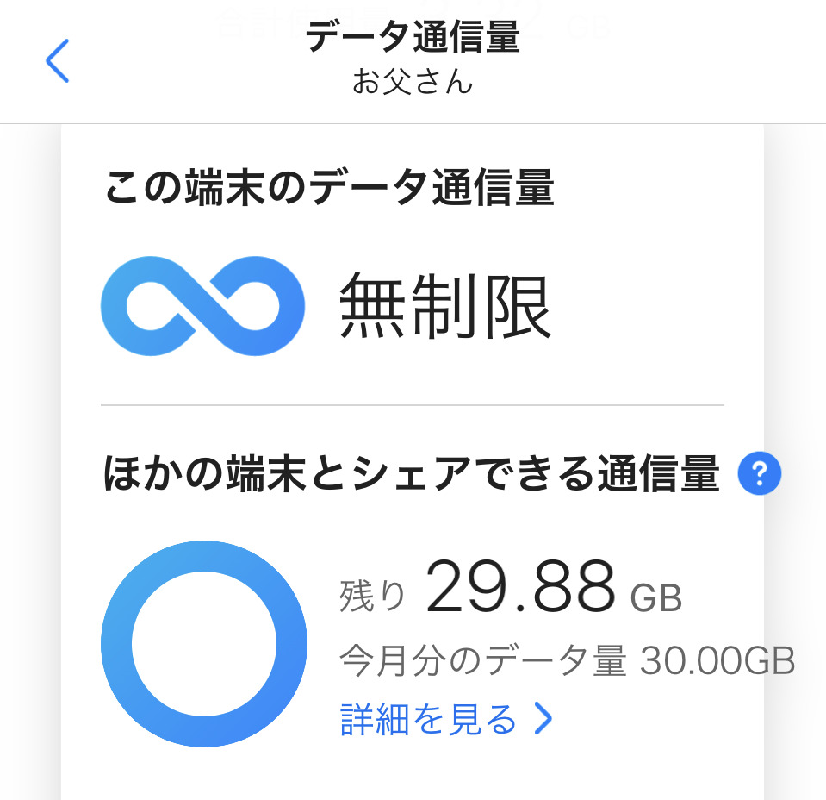
Task: Open the 詳細を見る link
Action: 428,719
